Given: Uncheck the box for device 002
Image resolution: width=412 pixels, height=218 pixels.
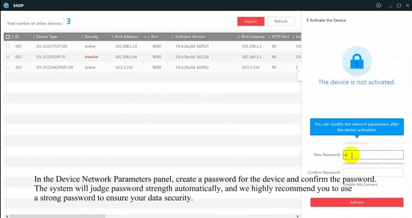Looking at the screenshot, I should click(x=8, y=57).
